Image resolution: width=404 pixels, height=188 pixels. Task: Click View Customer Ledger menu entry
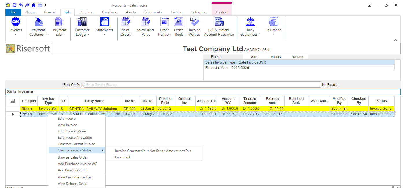pos(75,177)
